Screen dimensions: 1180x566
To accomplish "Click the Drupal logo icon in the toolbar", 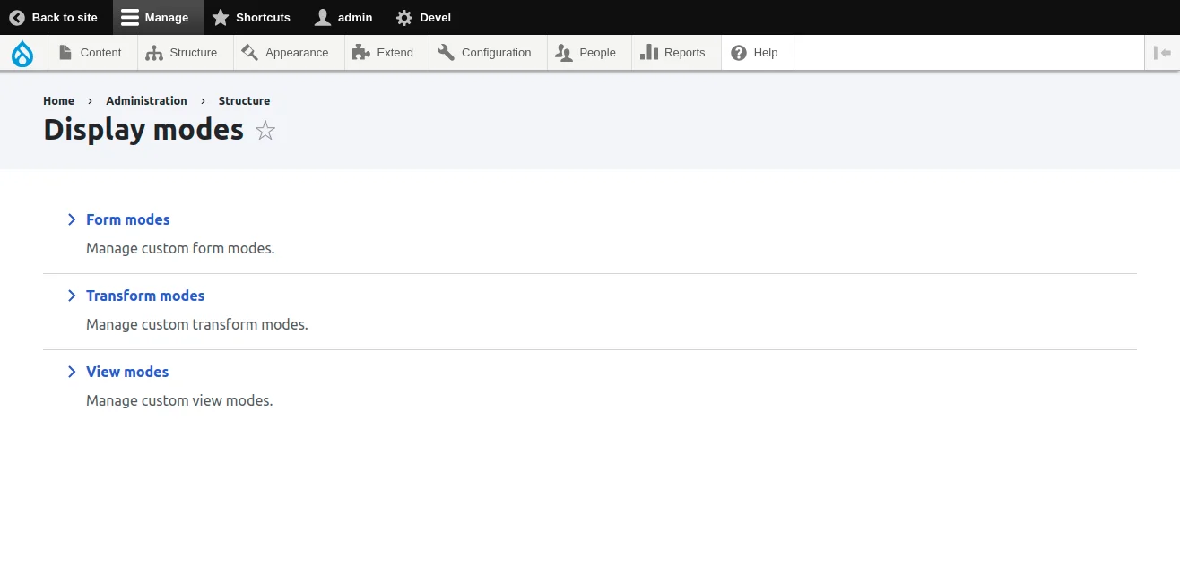I will [x=22, y=53].
